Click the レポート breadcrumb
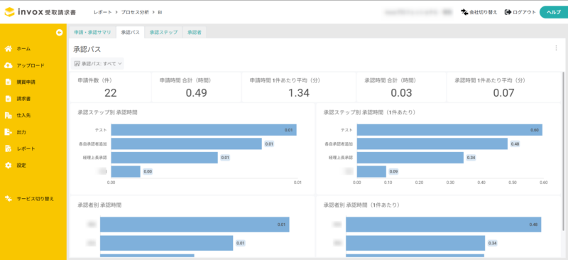 [102, 12]
